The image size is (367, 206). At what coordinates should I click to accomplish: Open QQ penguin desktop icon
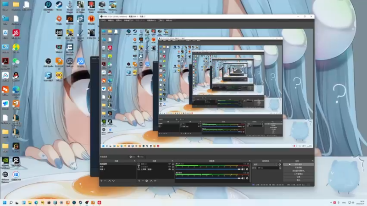[16, 76]
